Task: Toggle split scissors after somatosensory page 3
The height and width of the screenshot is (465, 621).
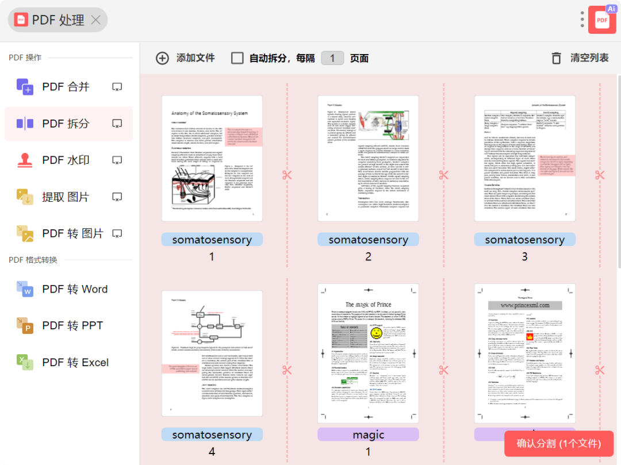Action: [x=600, y=175]
